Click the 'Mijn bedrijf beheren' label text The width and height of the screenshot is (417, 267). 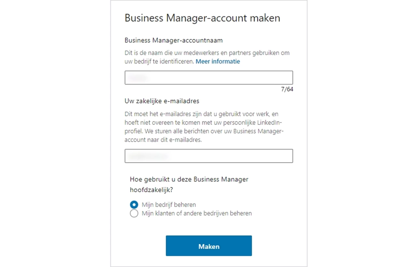pyautogui.click(x=169, y=205)
